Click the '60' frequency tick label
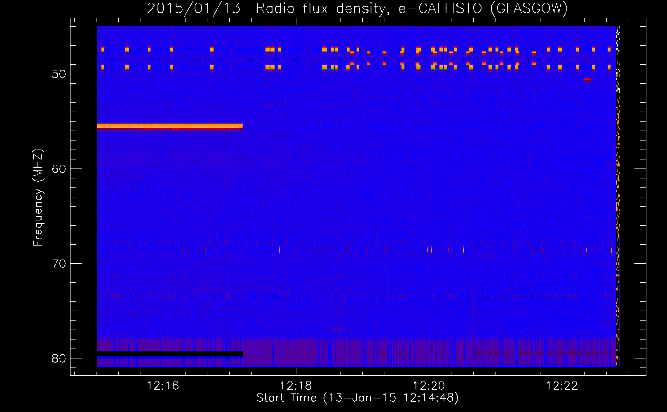The width and height of the screenshot is (667, 412). point(59,169)
